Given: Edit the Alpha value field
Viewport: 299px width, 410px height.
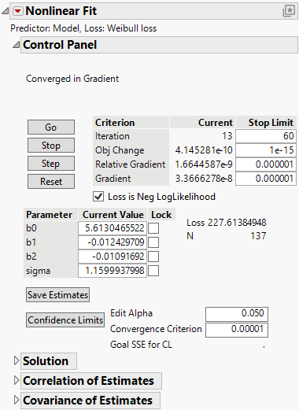Looking at the screenshot, I should (237, 314).
